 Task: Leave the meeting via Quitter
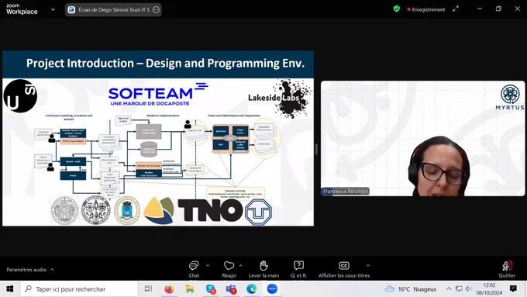tap(507, 269)
